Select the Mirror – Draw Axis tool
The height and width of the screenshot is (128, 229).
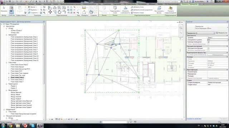[x=64, y=8]
